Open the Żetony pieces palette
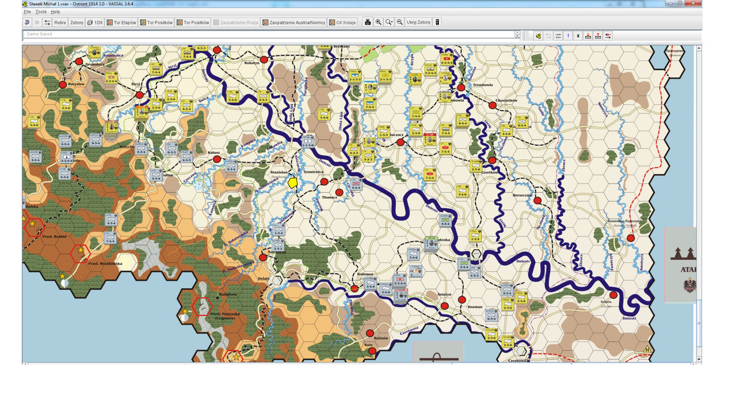The height and width of the screenshot is (418, 753). coord(76,22)
